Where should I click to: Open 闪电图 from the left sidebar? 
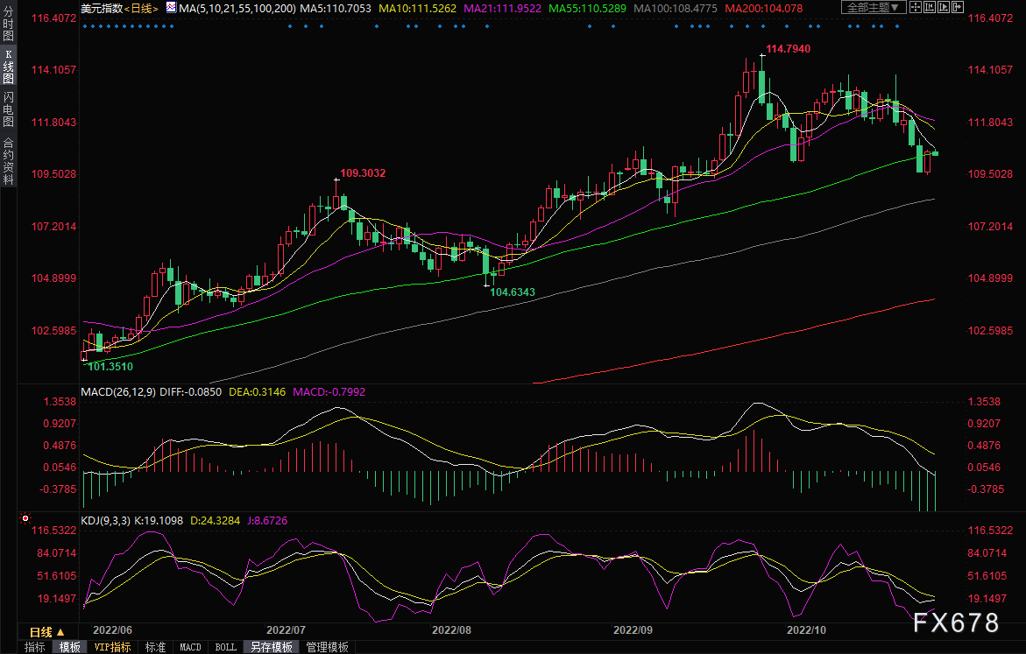pos(8,109)
